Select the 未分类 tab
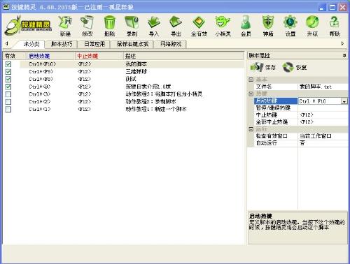The width and height of the screenshot is (350, 264). pyautogui.click(x=31, y=44)
